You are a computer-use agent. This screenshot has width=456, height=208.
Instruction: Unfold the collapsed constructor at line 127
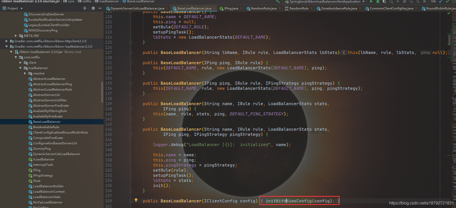click(131, 53)
